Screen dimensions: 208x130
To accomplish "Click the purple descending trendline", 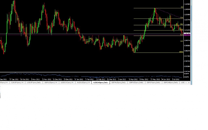I will (168, 13).
